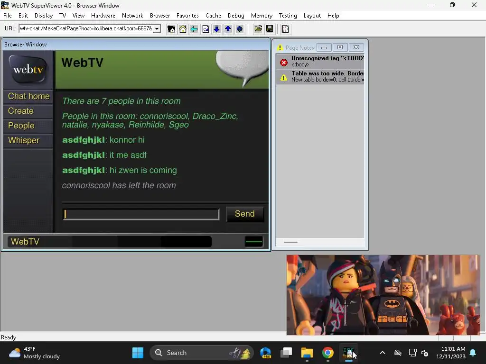This screenshot has height=364, width=486.
Task: Minimize the Page Notes panel
Action: (324, 48)
